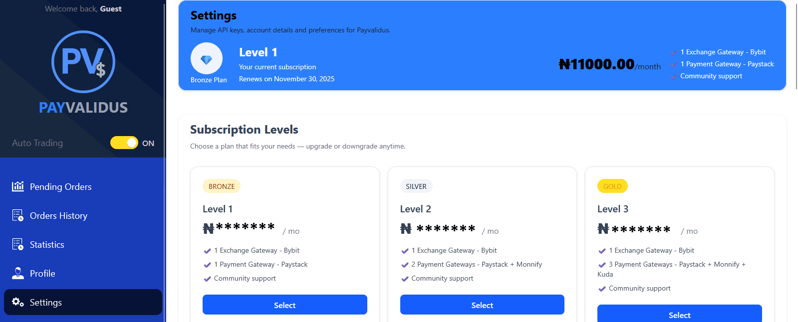This screenshot has width=798, height=322.
Task: Click the Pending Orders chart icon
Action: (18, 186)
